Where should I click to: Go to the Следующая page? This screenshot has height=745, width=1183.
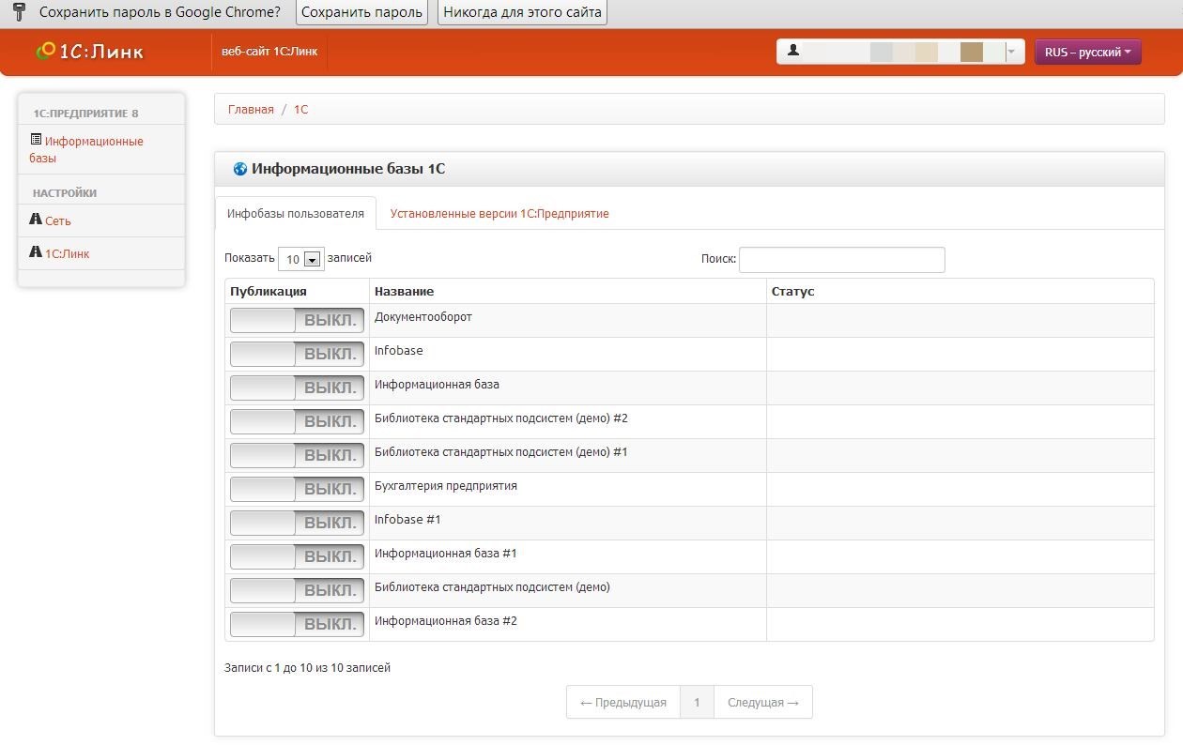point(762,702)
